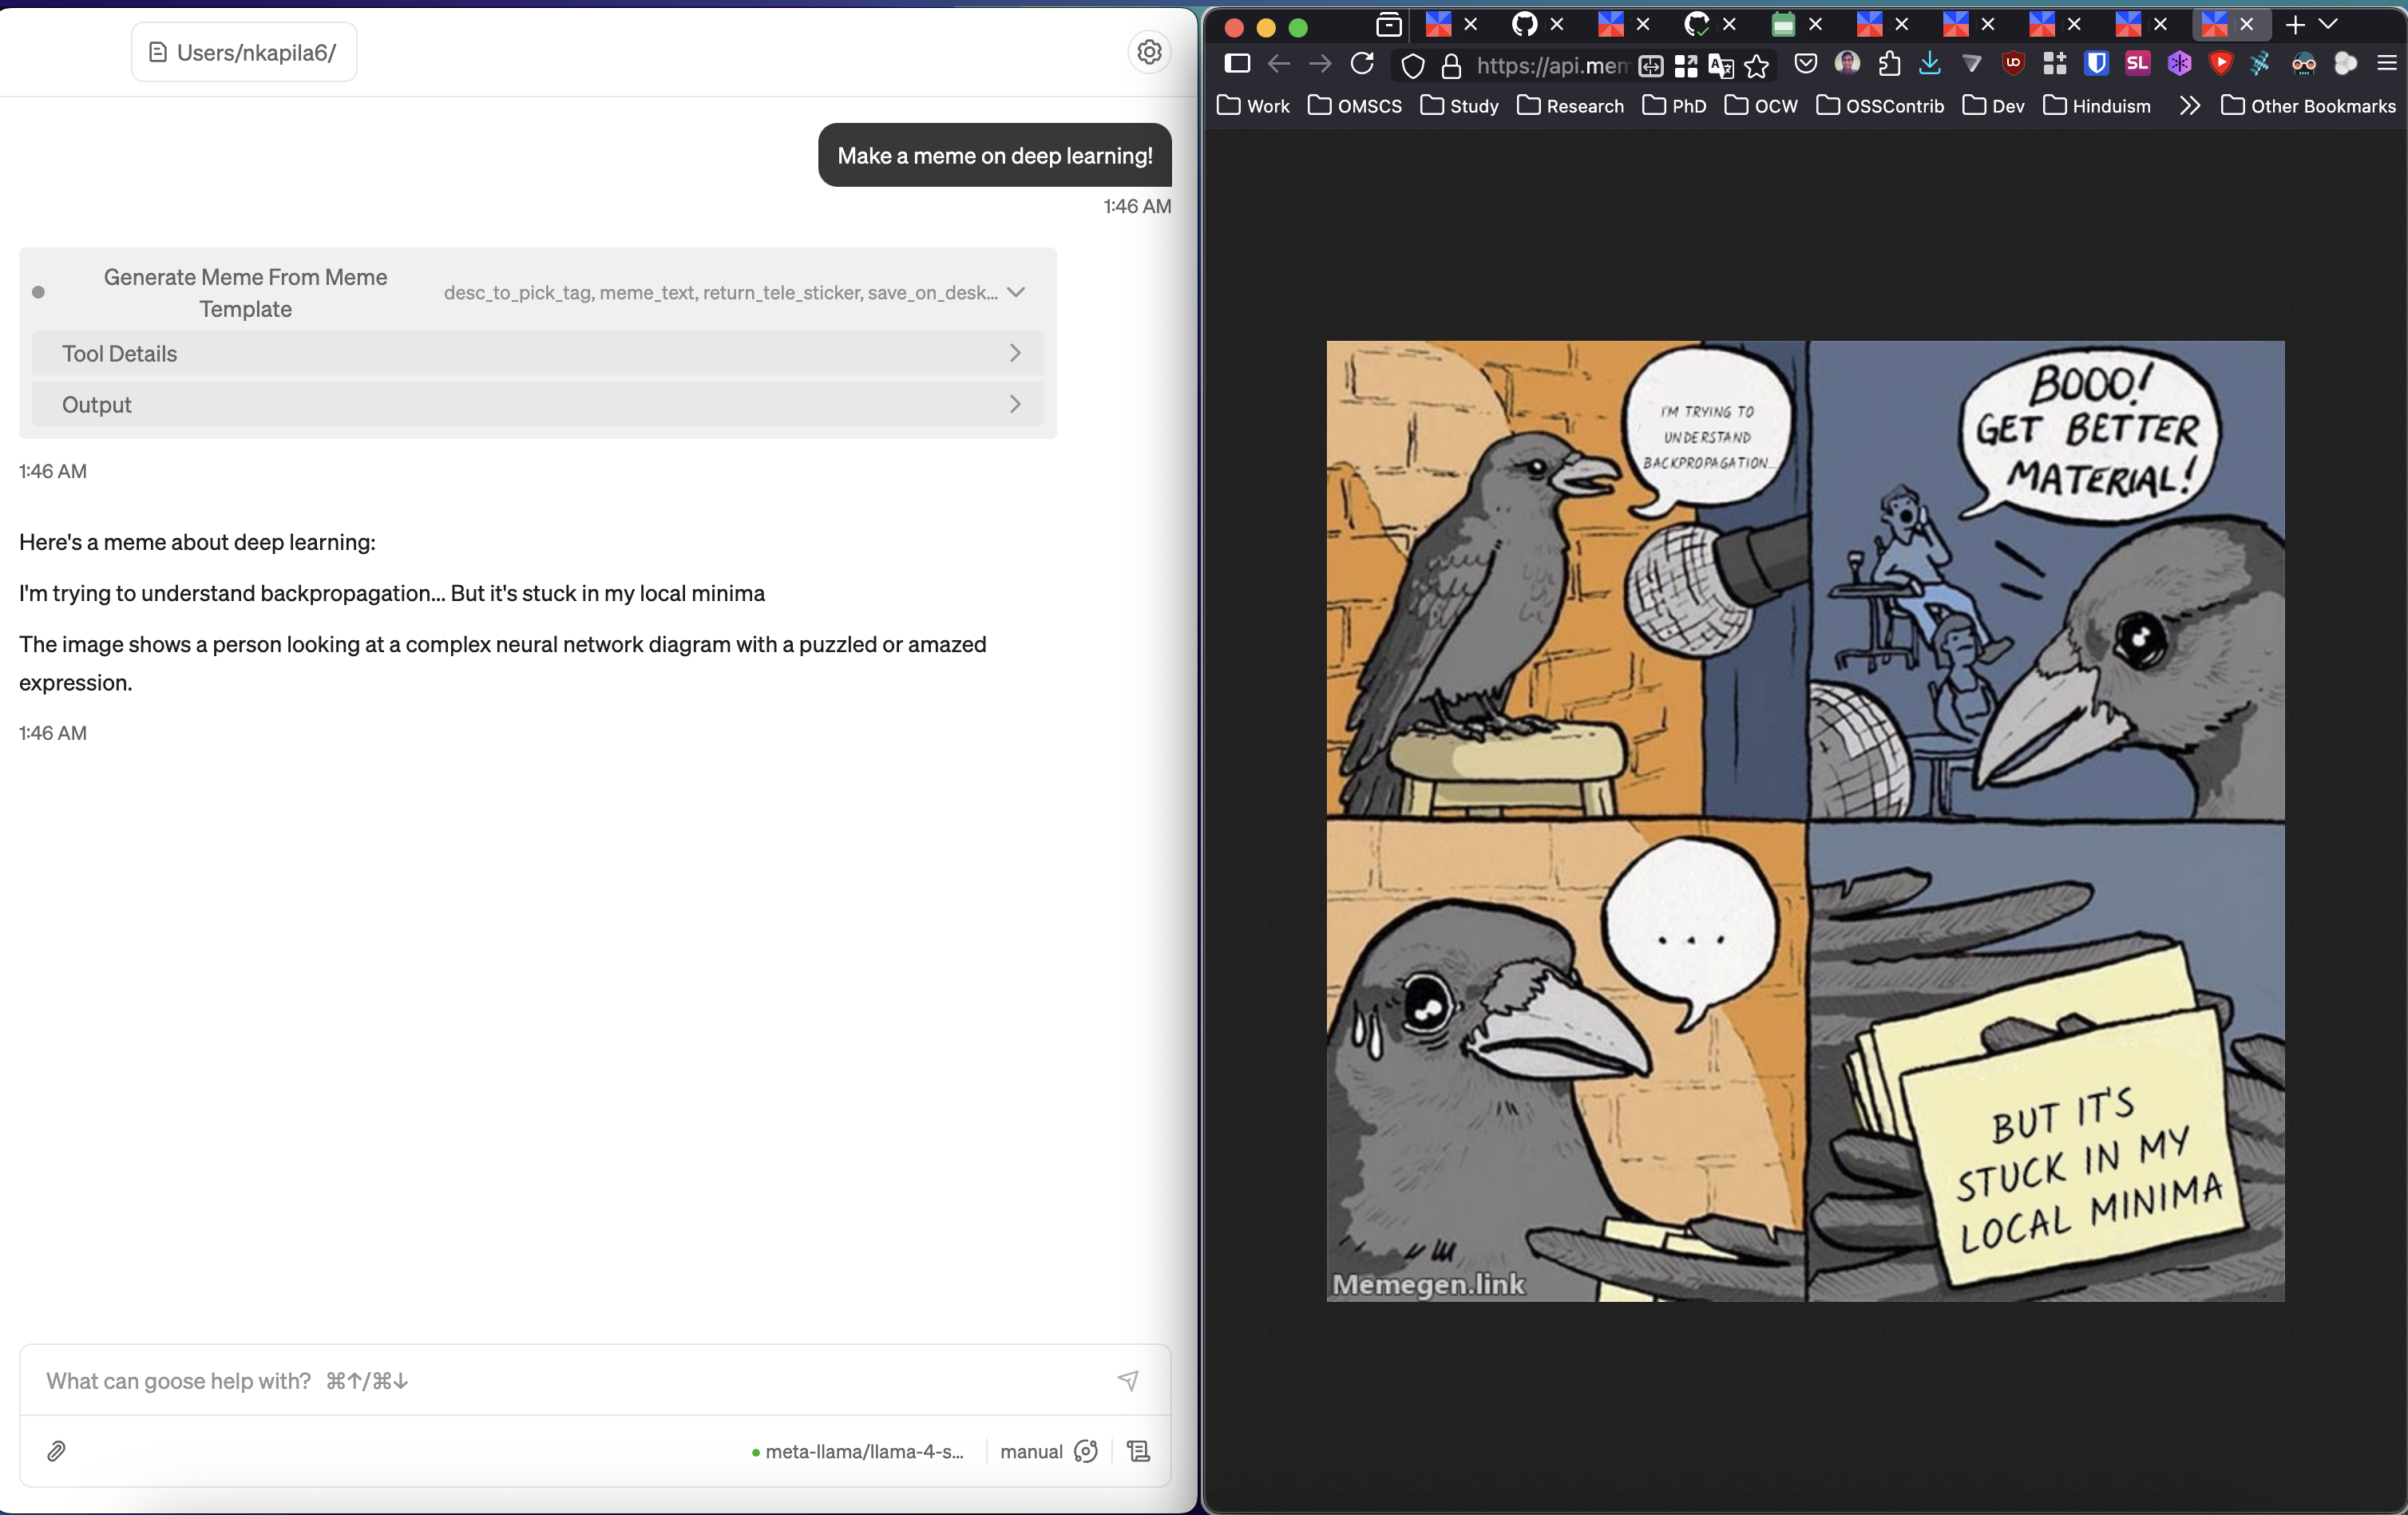Toggle the manual mode label in Goose
This screenshot has width=2408, height=1515.
point(1031,1451)
